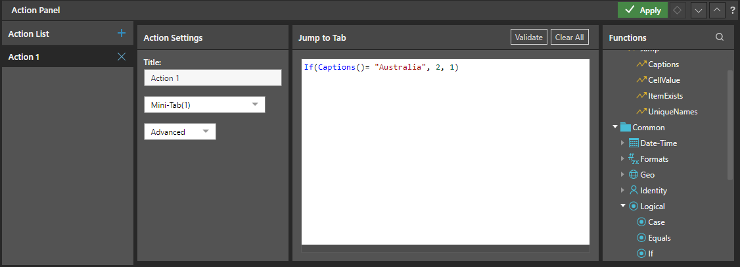740x267 pixels.
Task: Click the up chevron in panel header
Action: coord(716,11)
